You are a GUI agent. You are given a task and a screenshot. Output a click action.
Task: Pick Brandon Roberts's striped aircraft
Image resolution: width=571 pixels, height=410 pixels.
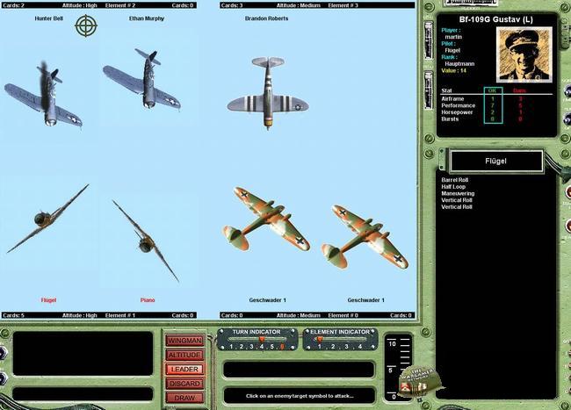[x=268, y=92]
